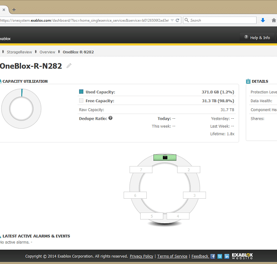Go to the browser home page icon
277x264 pixels.
274,20
